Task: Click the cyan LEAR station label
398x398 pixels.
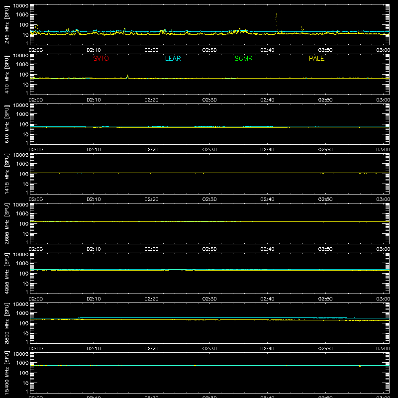Action: tap(173, 58)
